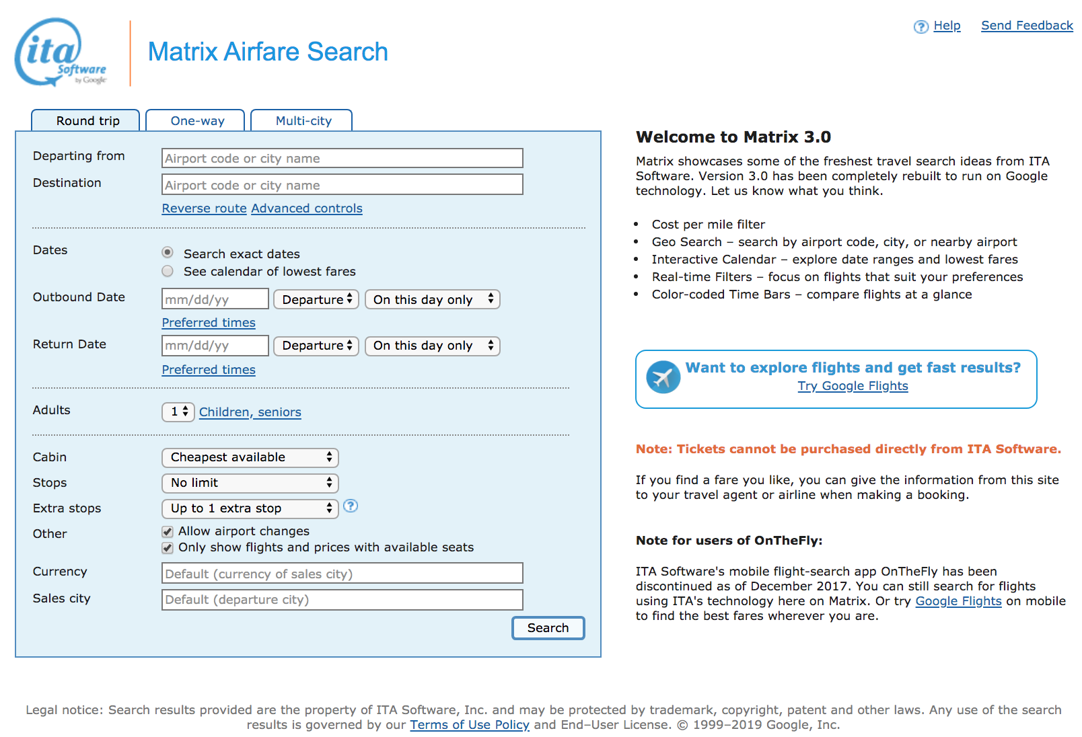Image resolution: width=1082 pixels, height=737 pixels.
Task: Open the Terms of Use Policy link
Action: (470, 725)
